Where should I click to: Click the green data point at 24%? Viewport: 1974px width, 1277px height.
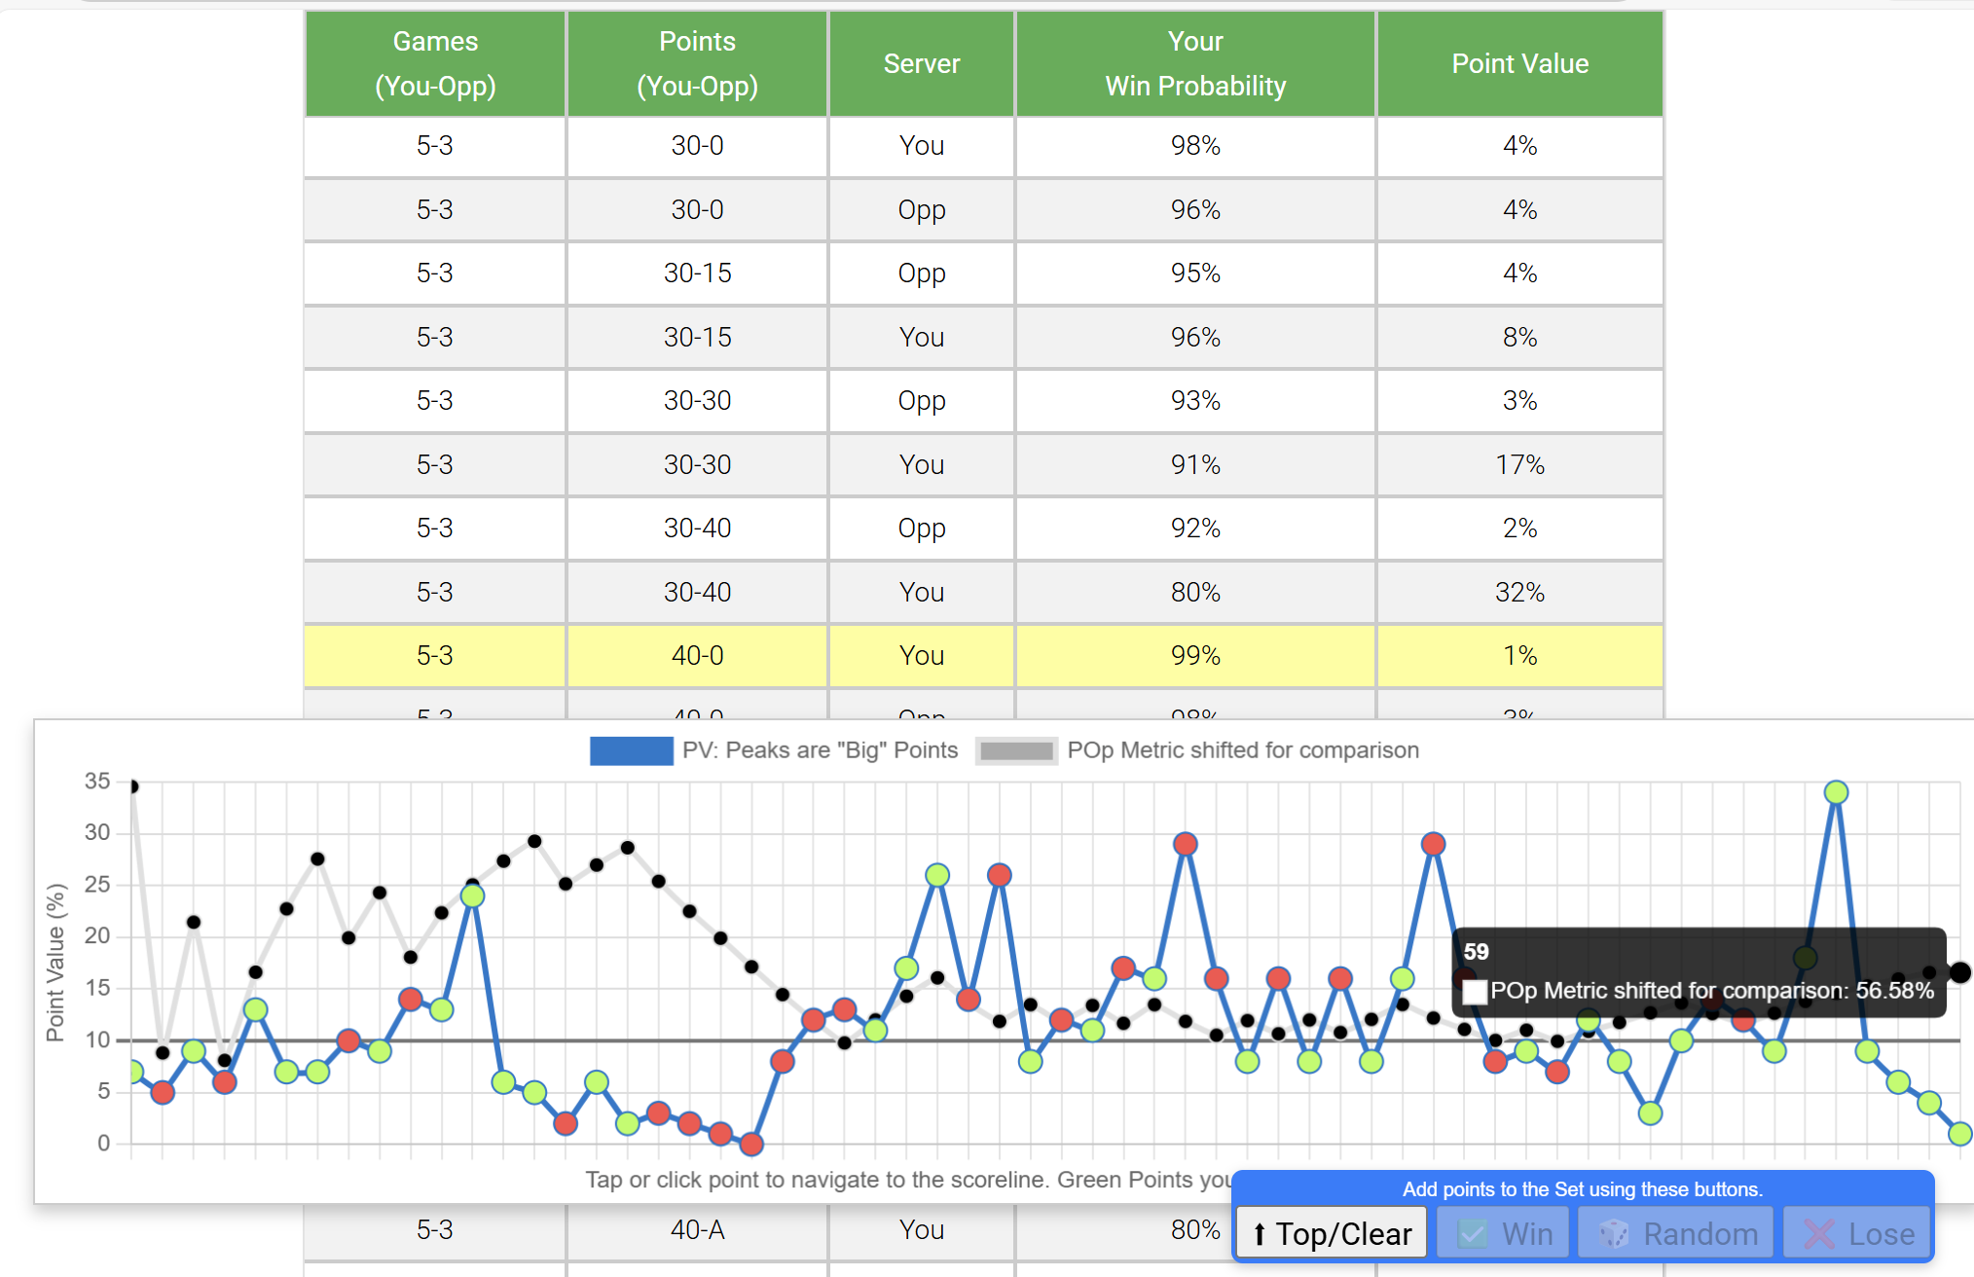click(472, 895)
